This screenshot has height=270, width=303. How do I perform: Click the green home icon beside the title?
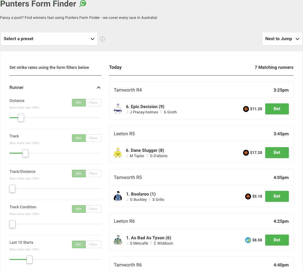(x=83, y=4)
